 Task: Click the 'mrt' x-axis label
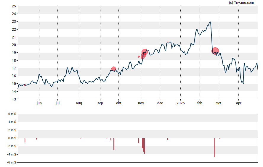(218, 103)
